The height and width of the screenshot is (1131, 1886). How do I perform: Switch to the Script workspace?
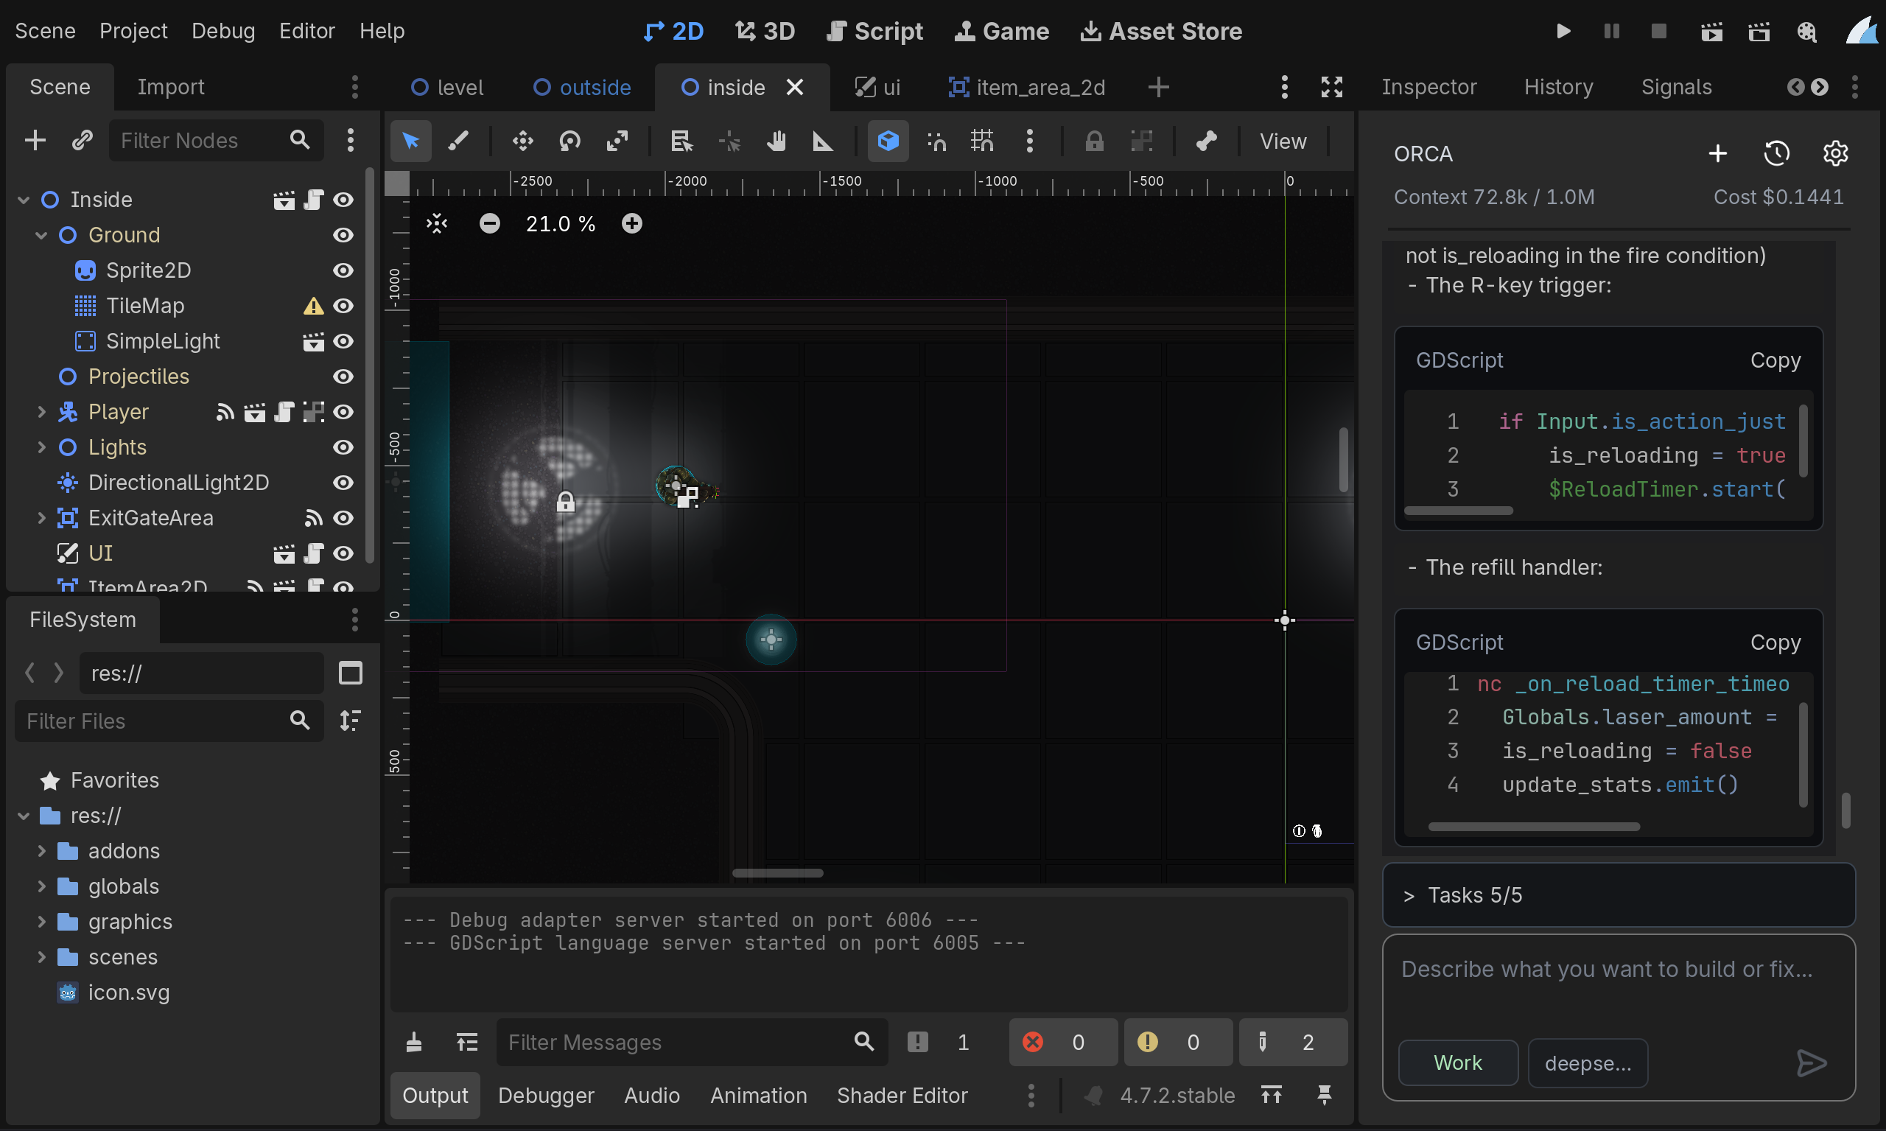[x=874, y=31]
